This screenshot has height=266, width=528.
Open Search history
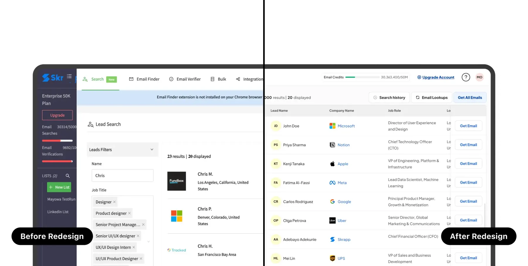389,98
